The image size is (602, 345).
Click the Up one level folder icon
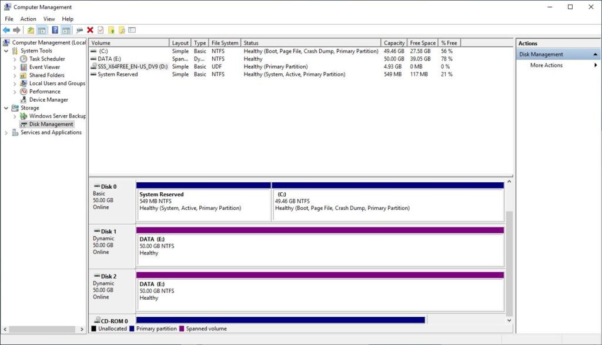click(31, 30)
